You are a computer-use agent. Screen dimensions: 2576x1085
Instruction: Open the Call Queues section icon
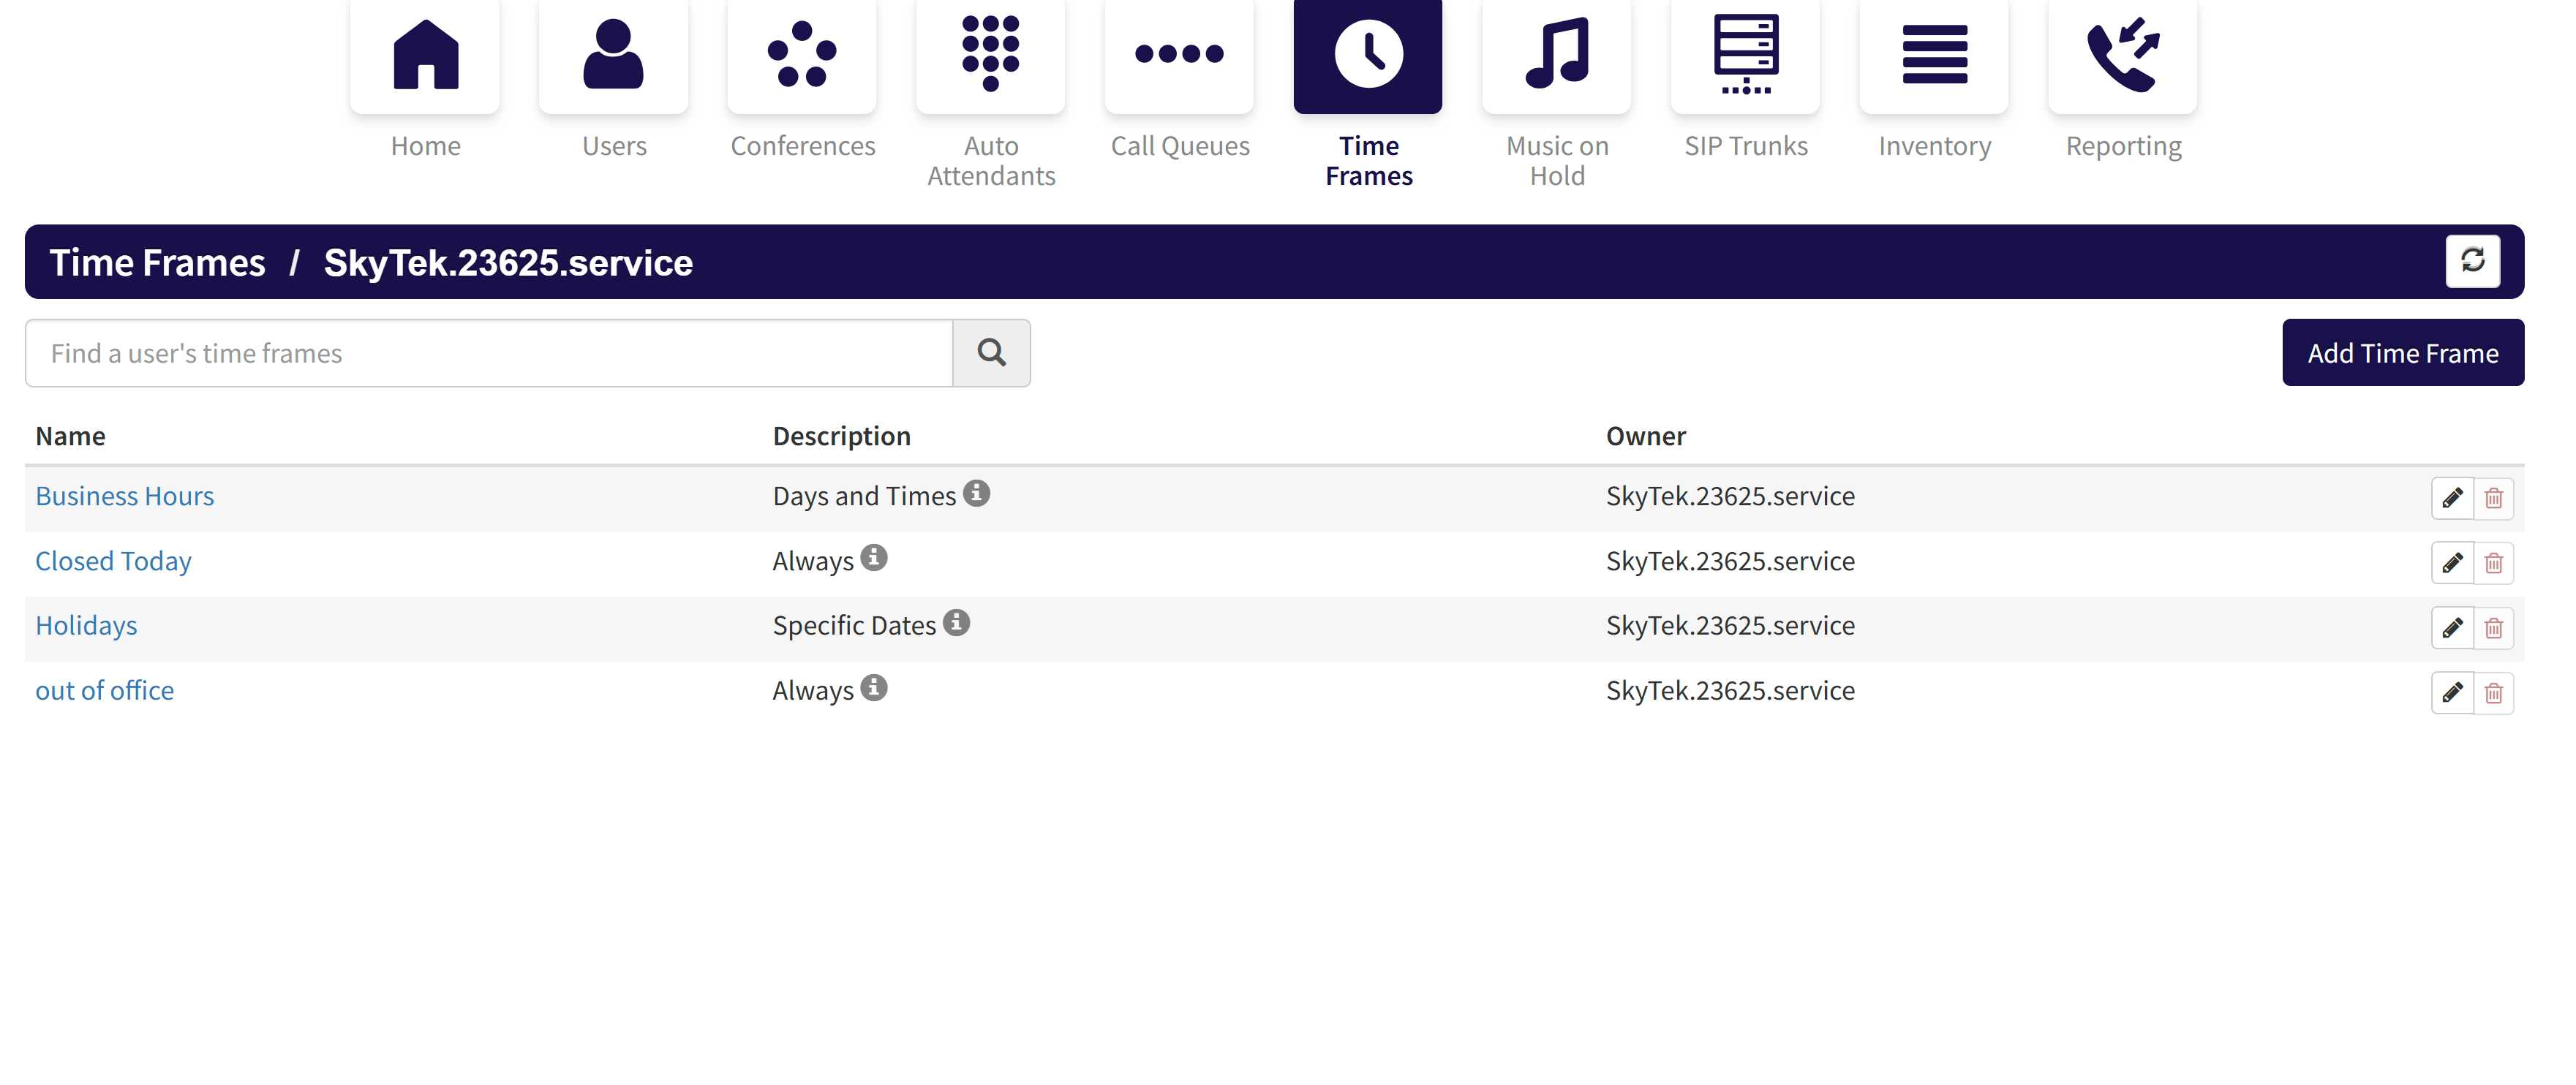tap(1179, 56)
